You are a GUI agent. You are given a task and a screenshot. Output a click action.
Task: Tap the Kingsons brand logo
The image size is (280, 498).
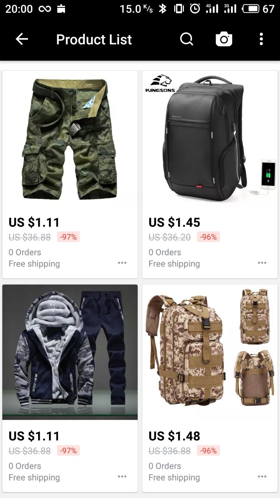pos(160,83)
